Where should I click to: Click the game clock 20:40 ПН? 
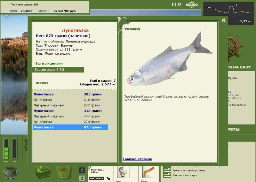27,11
